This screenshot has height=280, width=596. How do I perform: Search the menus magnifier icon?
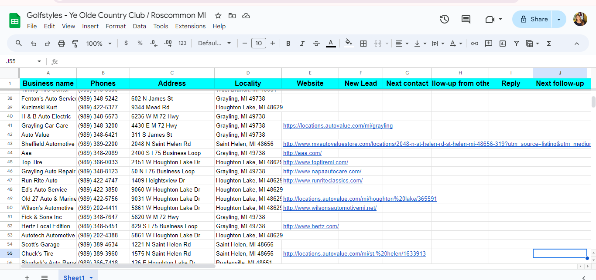tap(19, 43)
